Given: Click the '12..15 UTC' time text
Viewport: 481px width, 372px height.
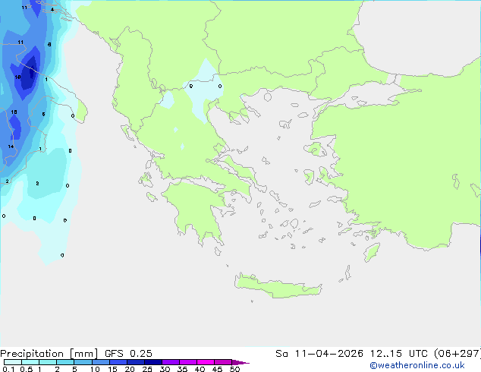Looking at the screenshot, I should pyautogui.click(x=398, y=354).
